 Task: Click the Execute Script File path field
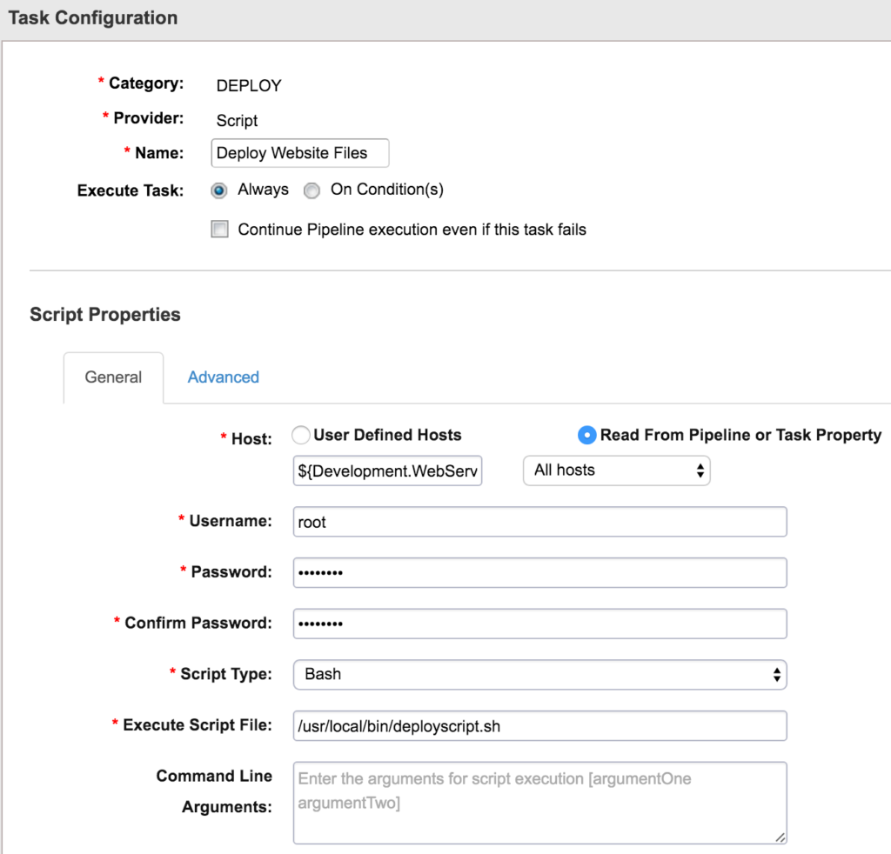pos(539,726)
